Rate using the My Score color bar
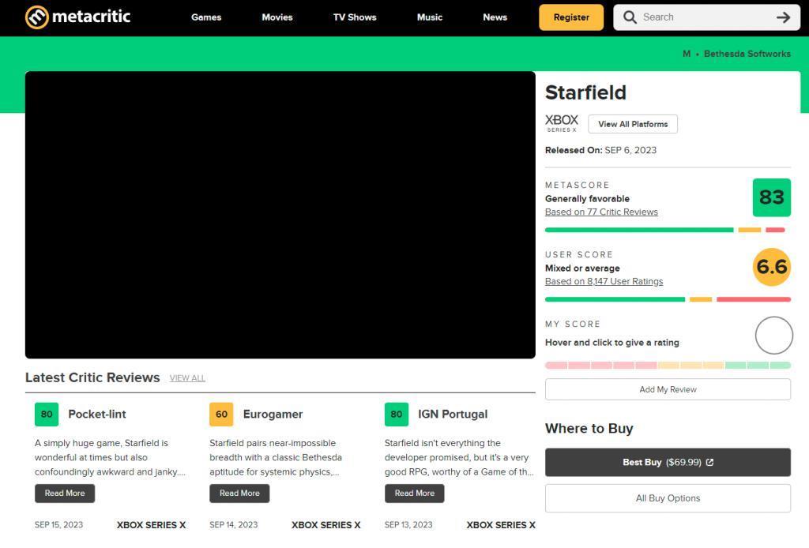 coord(668,366)
